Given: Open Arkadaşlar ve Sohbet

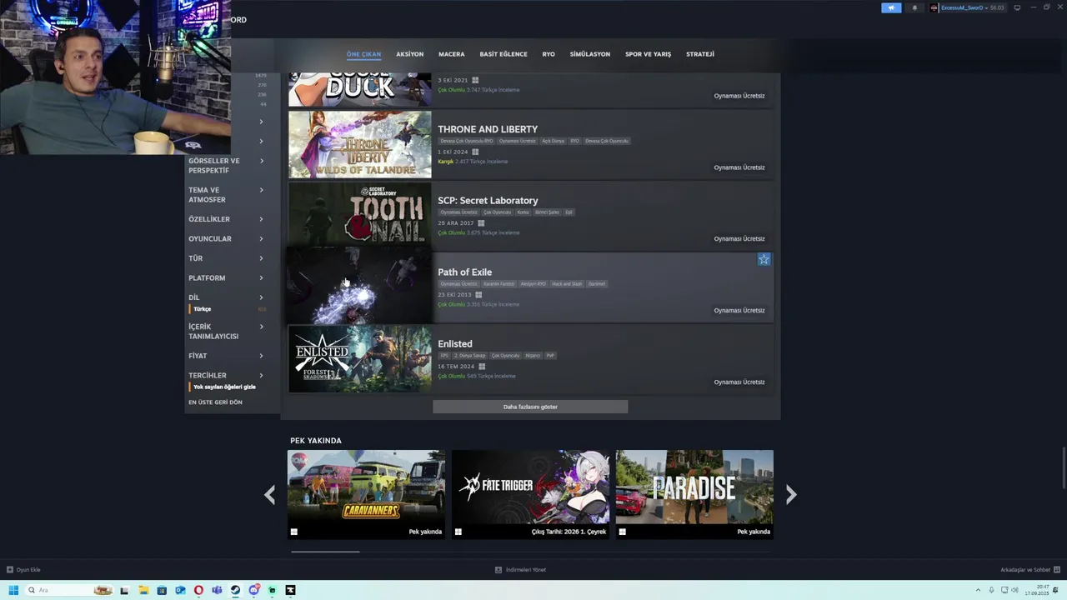Looking at the screenshot, I should 1029,570.
